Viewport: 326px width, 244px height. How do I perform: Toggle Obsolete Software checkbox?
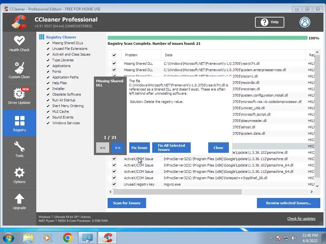point(48,94)
